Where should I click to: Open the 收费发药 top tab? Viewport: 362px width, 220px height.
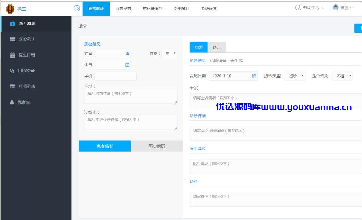pyautogui.click(x=123, y=8)
